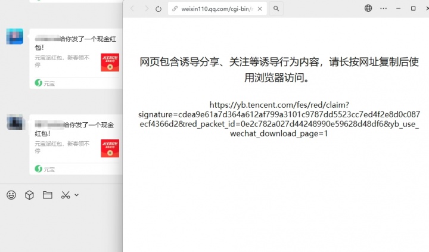
Task: Open the cube favorites icon in the chat toolbar
Action: click(x=29, y=195)
